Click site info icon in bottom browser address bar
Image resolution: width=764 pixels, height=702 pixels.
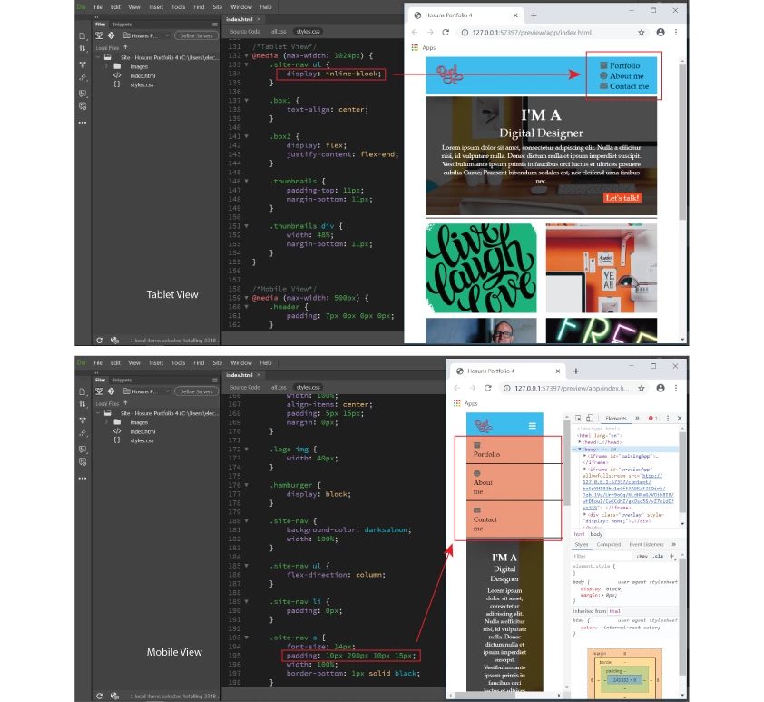506,388
